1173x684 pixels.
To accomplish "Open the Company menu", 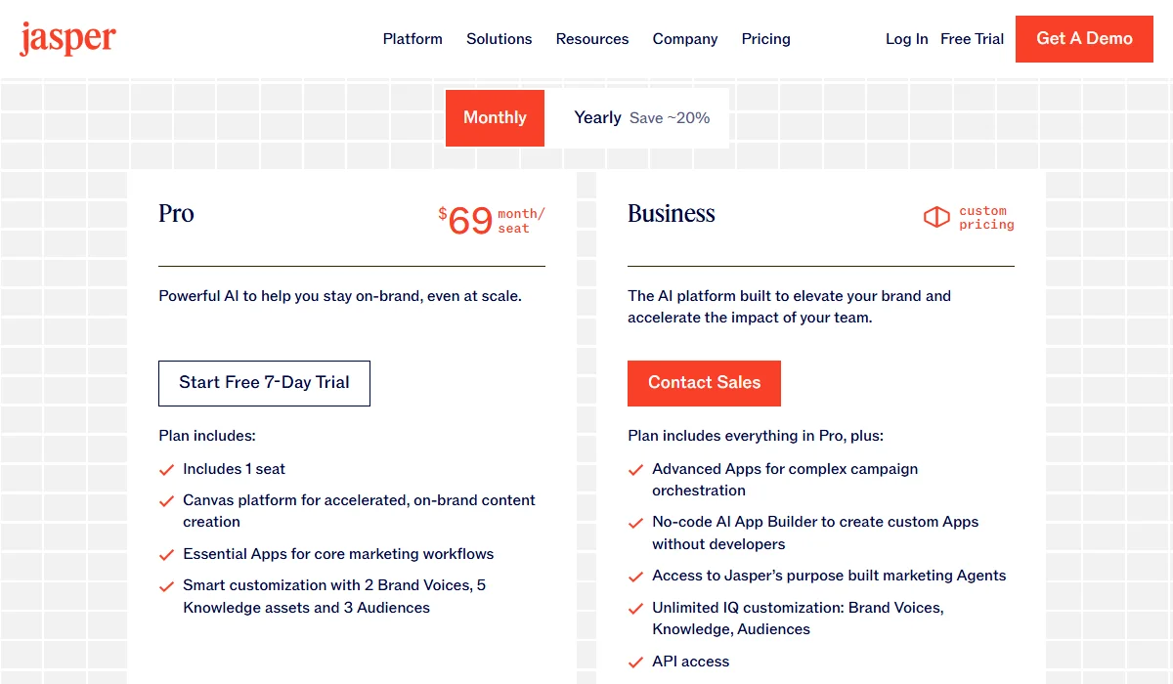I will coord(684,39).
